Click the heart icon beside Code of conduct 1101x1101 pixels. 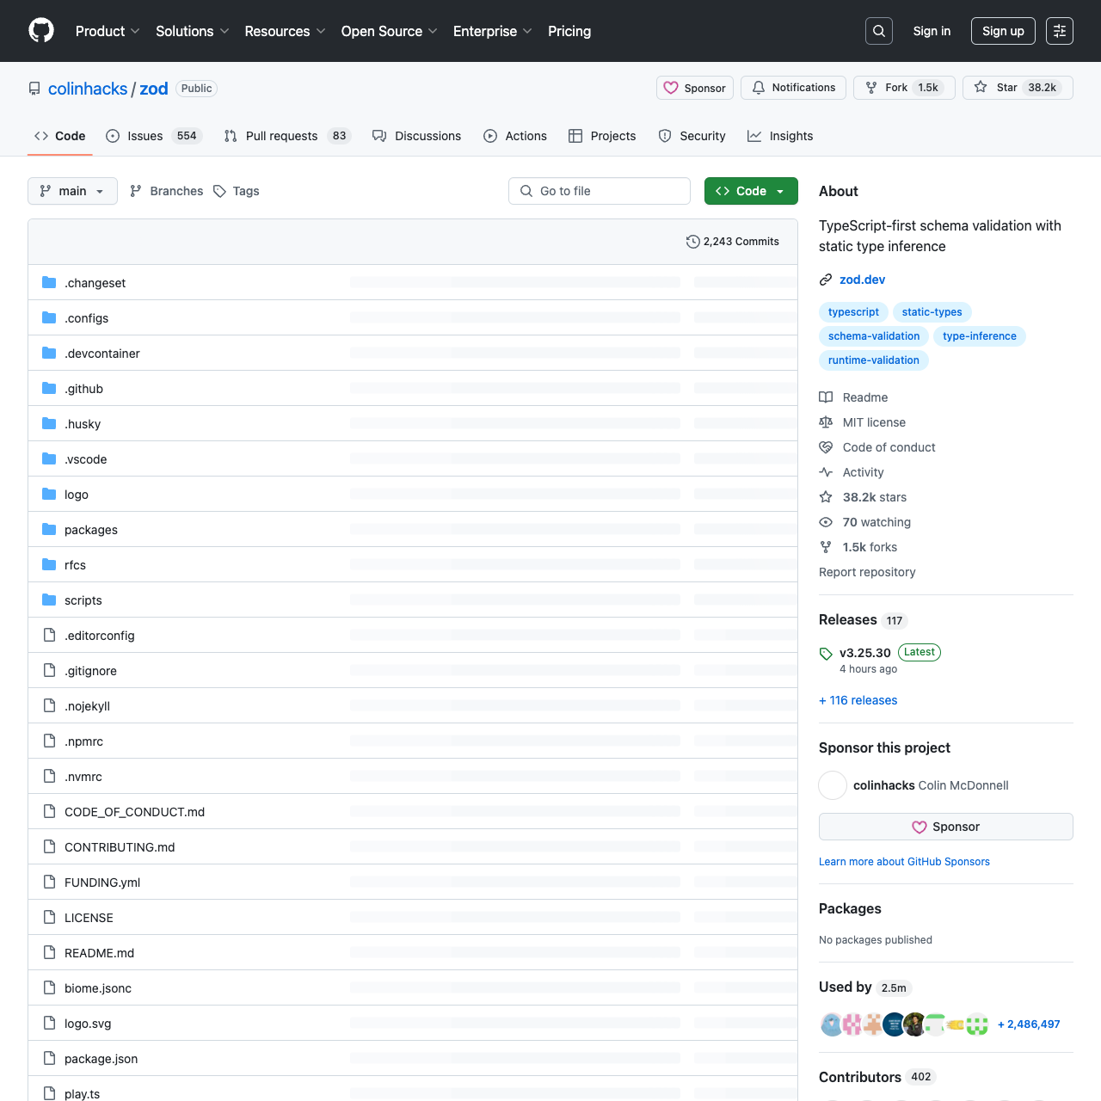[x=826, y=447]
